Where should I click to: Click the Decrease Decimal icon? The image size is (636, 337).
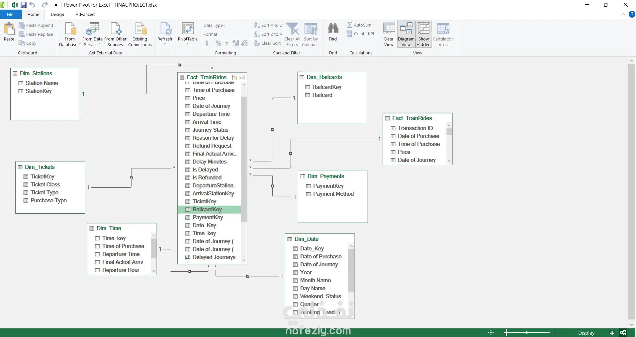244,43
